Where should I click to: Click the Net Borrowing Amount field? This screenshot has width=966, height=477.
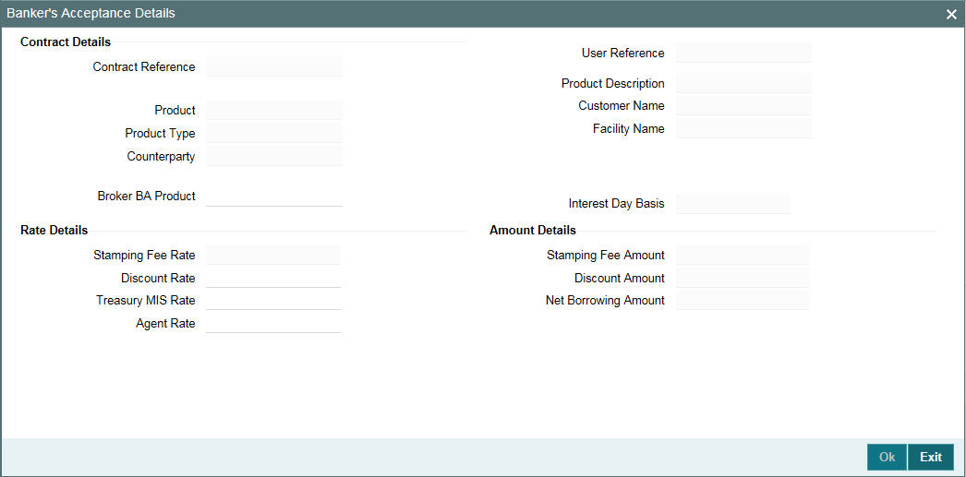pos(743,301)
